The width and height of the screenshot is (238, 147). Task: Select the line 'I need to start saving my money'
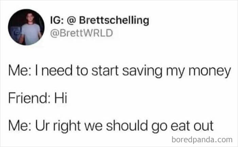[x=133, y=71]
